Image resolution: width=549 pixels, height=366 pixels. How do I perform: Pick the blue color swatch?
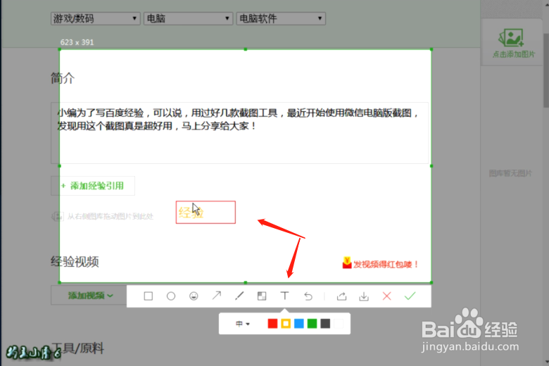(299, 324)
